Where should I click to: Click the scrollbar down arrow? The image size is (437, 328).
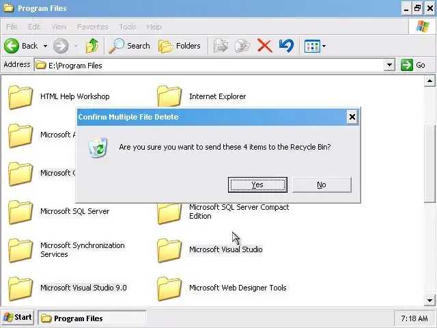coord(429,301)
